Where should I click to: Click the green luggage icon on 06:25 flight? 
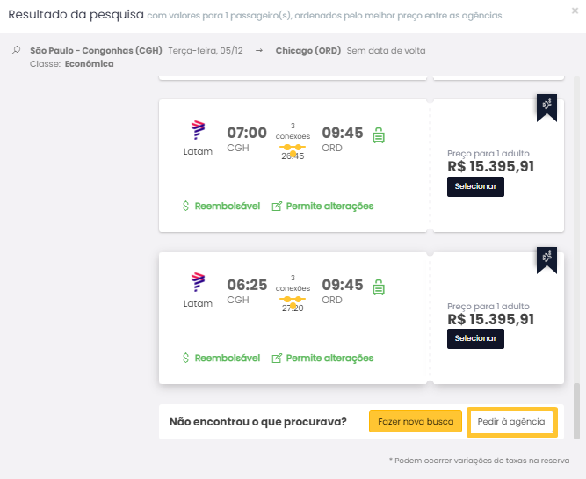[379, 287]
